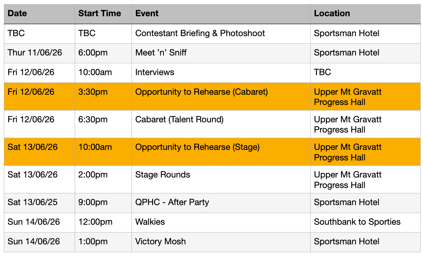Viewport: 423px width, 256px height.
Task: Click the Contestant Briefing & Photoshoot cell
Action: click(221, 34)
